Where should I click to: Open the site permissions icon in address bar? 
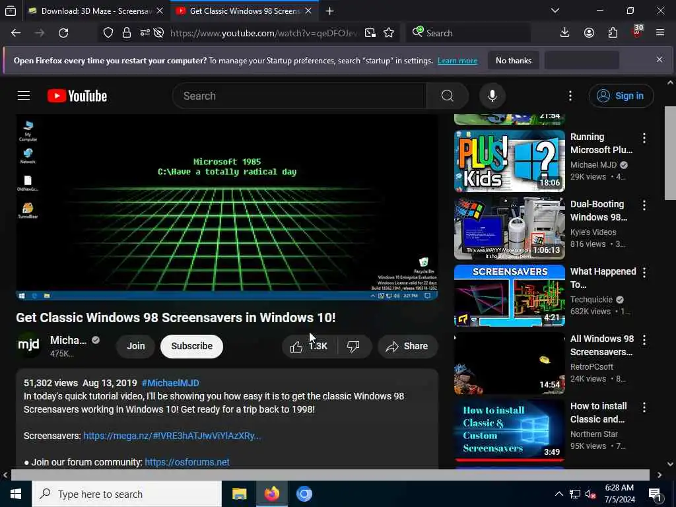tap(145, 32)
